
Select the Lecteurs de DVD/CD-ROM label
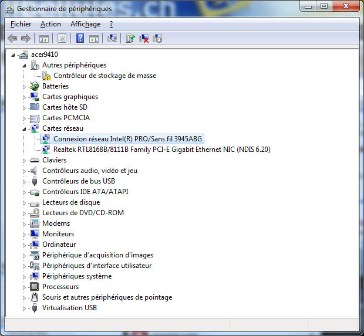tap(83, 213)
